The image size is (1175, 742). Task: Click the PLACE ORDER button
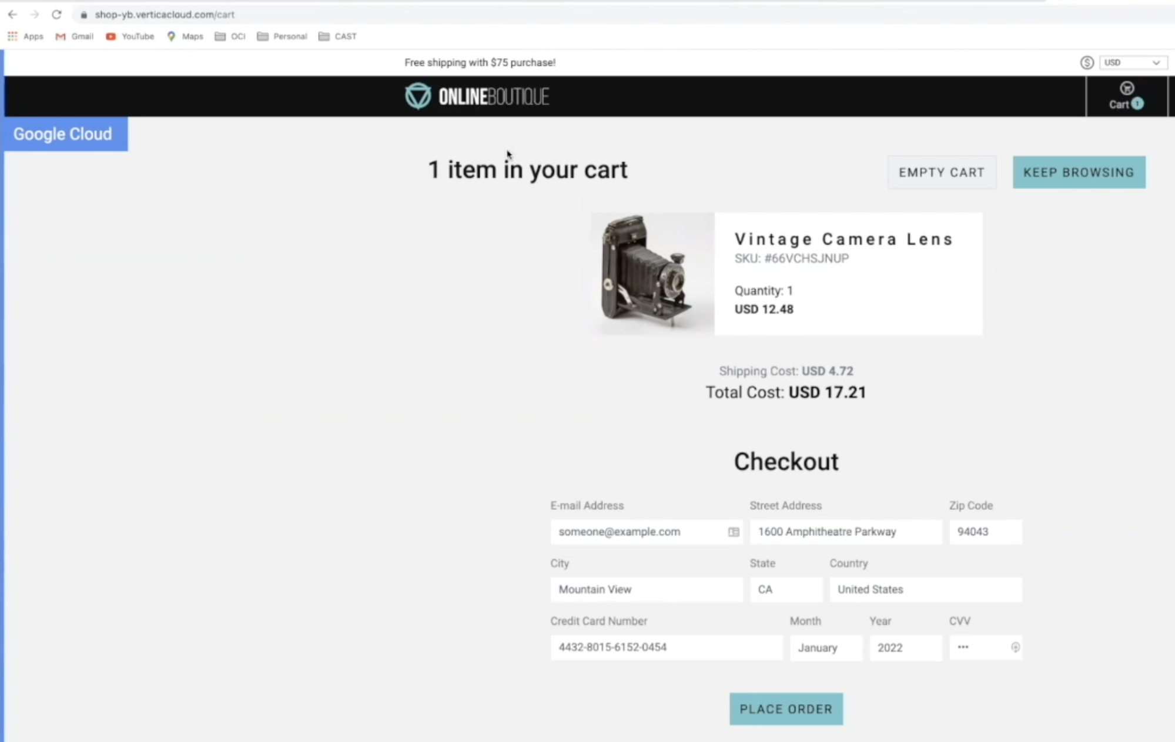786,709
